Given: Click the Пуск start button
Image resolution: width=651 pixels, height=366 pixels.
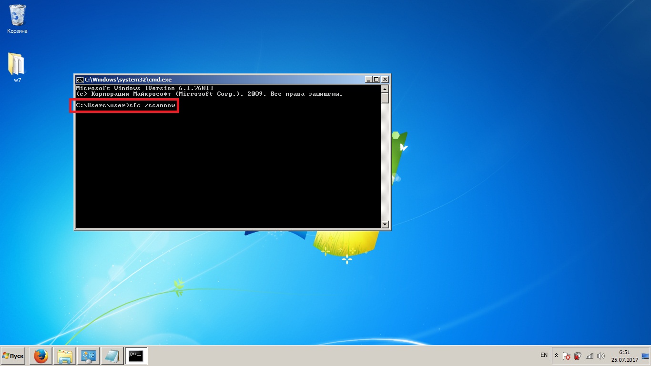Looking at the screenshot, I should pos(13,356).
